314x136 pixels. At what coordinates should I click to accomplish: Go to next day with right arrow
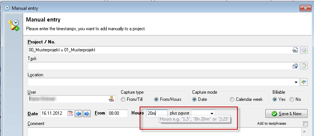(87, 114)
